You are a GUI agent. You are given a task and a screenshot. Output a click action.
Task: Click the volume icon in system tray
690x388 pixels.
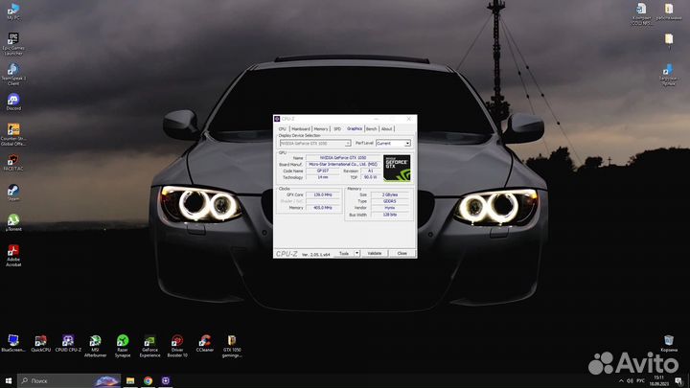point(630,381)
